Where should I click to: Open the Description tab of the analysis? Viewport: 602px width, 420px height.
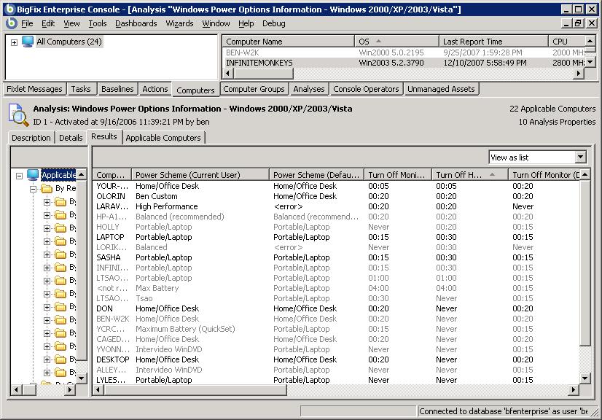[x=31, y=138]
